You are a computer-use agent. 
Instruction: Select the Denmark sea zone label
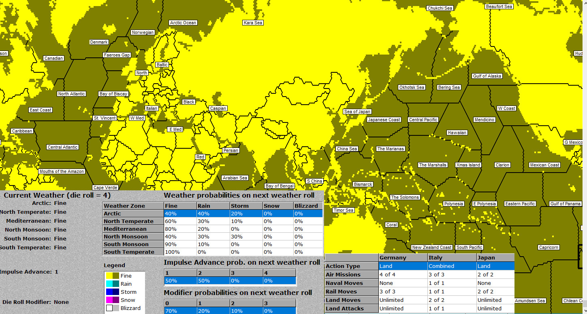click(x=99, y=42)
